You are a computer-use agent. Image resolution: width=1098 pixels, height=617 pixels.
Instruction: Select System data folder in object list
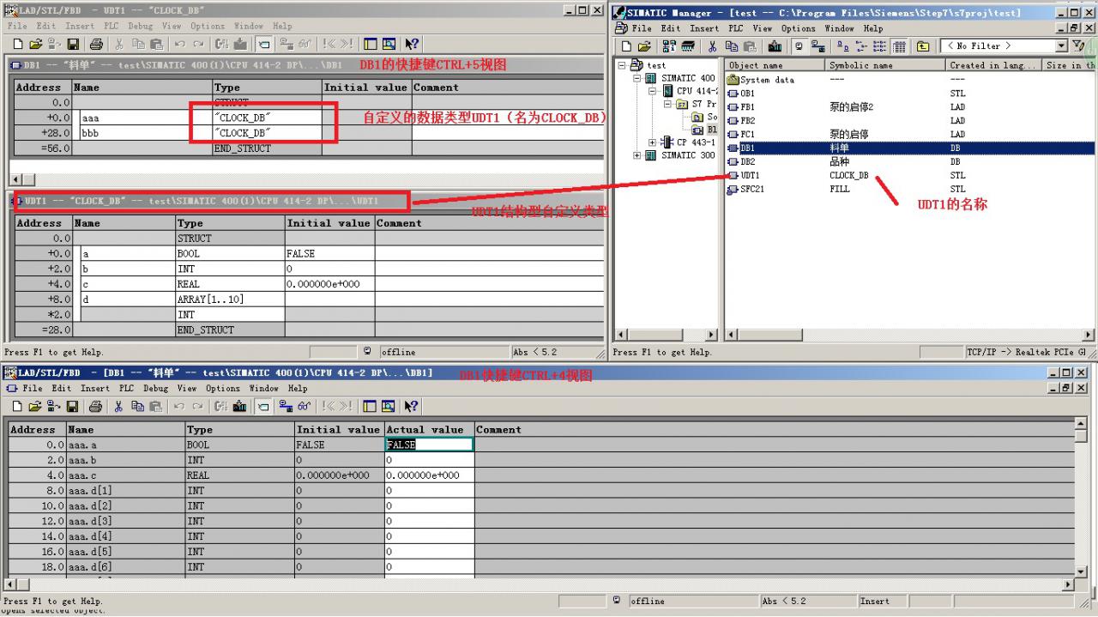pyautogui.click(x=761, y=80)
